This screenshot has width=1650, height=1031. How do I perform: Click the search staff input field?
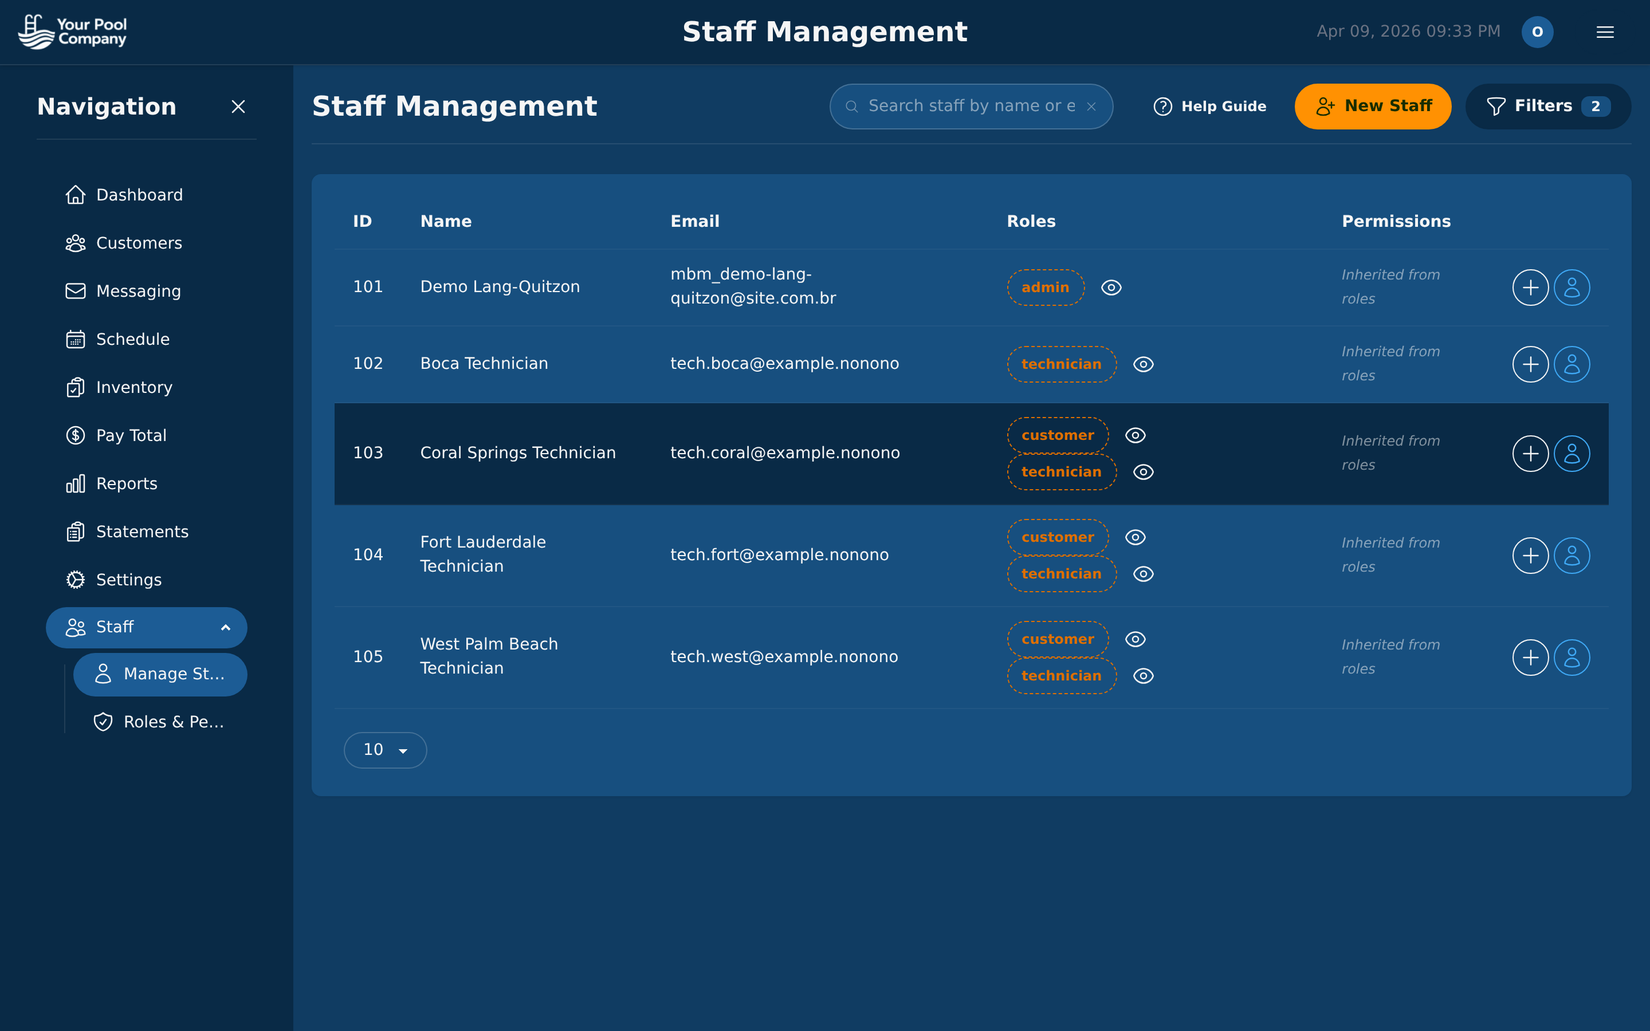[961, 106]
